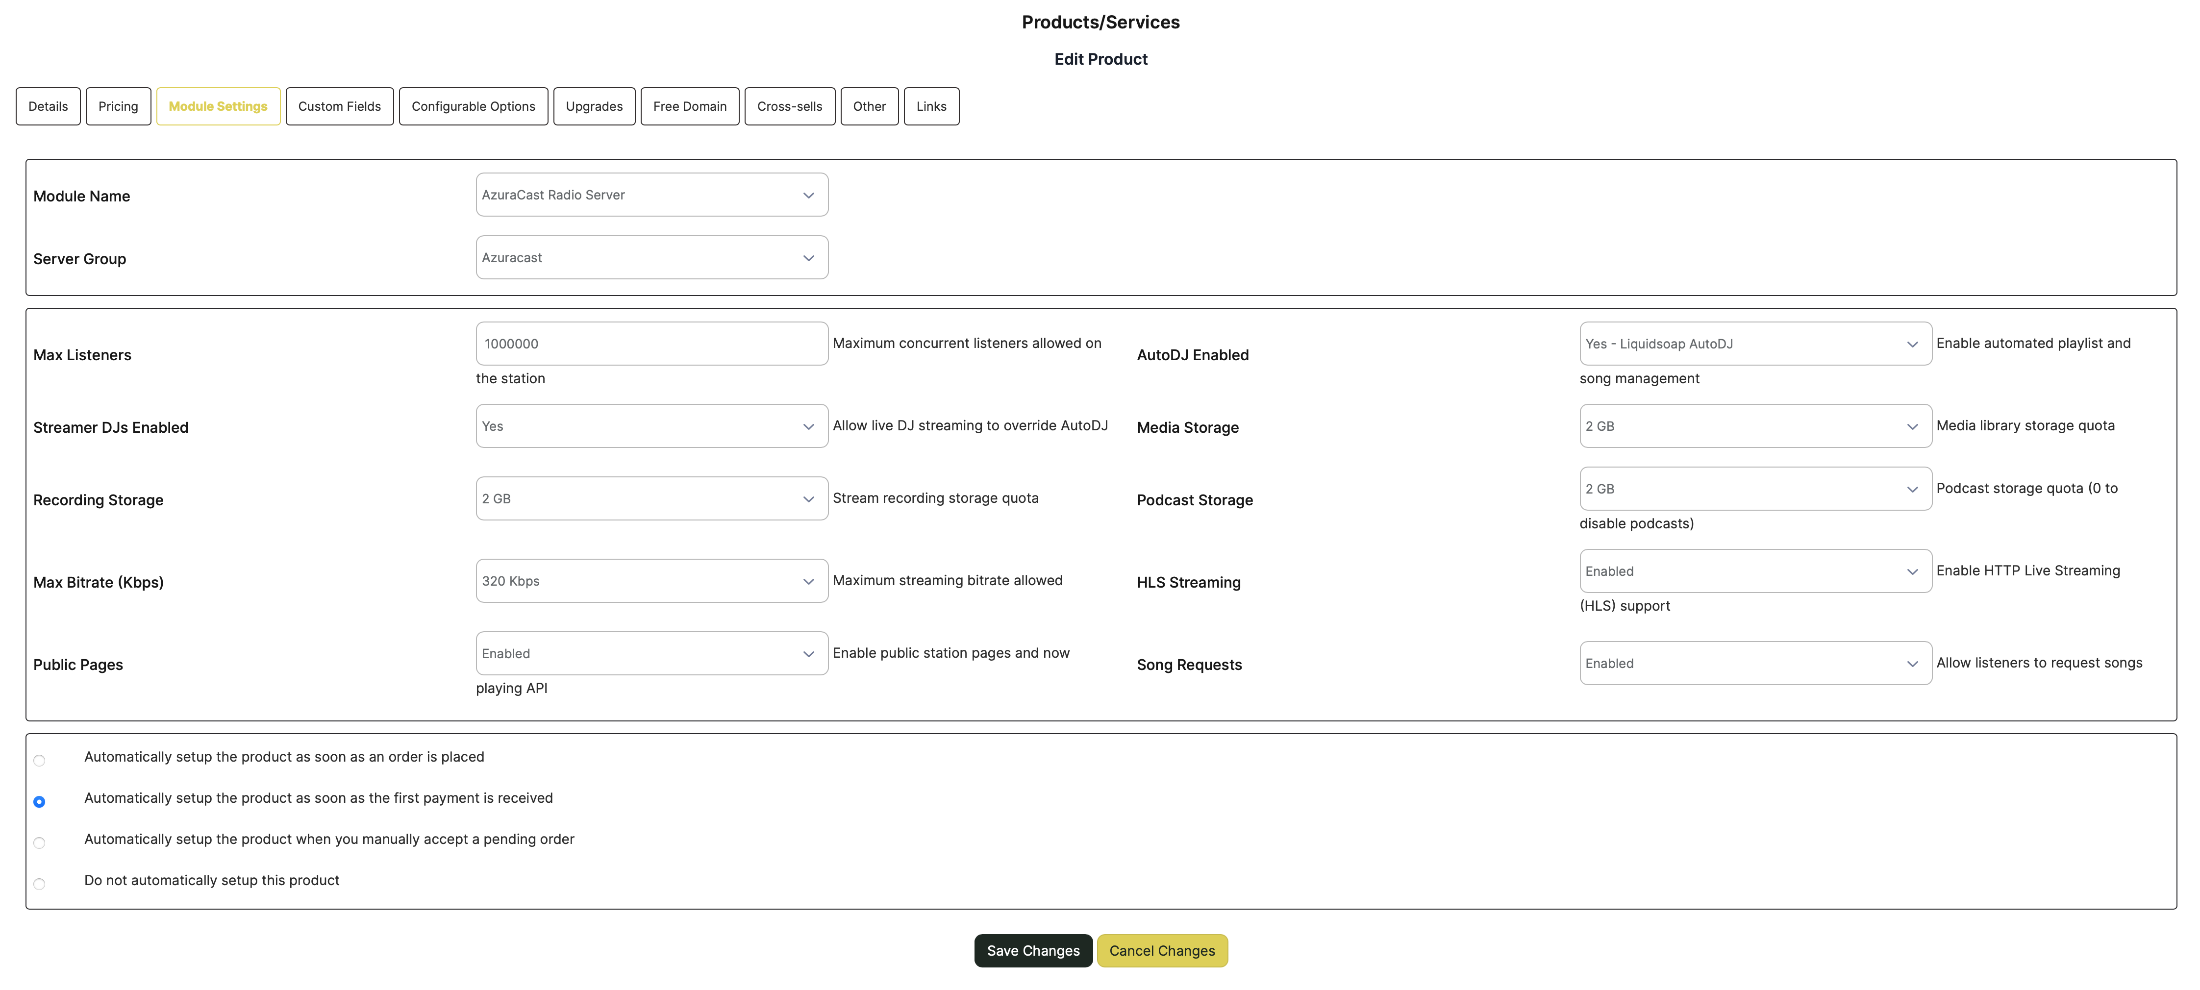Expand the Streamer DJs Enabled dropdown

651,426
